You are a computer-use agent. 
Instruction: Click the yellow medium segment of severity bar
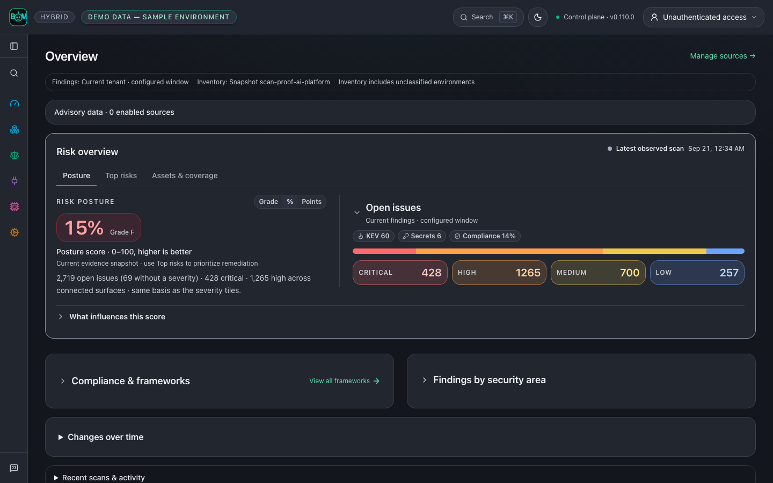tap(654, 251)
